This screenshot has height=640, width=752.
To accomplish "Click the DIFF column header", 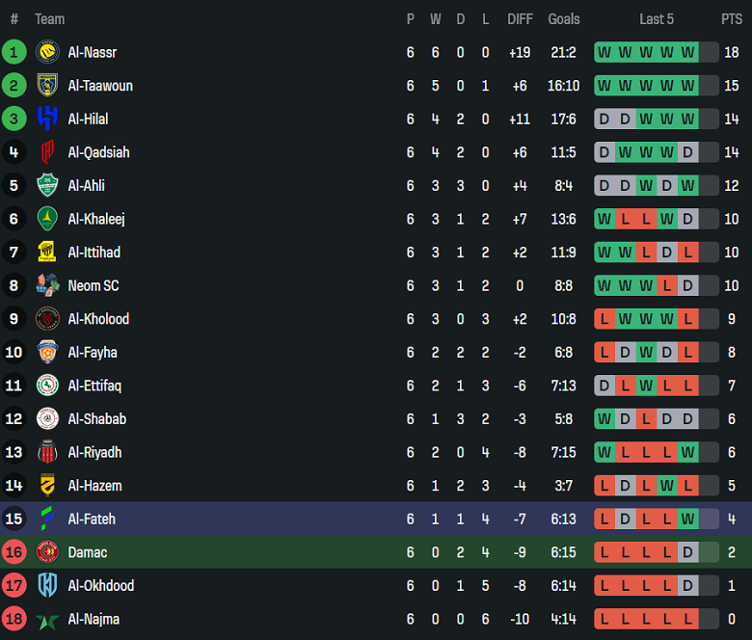I will point(520,19).
